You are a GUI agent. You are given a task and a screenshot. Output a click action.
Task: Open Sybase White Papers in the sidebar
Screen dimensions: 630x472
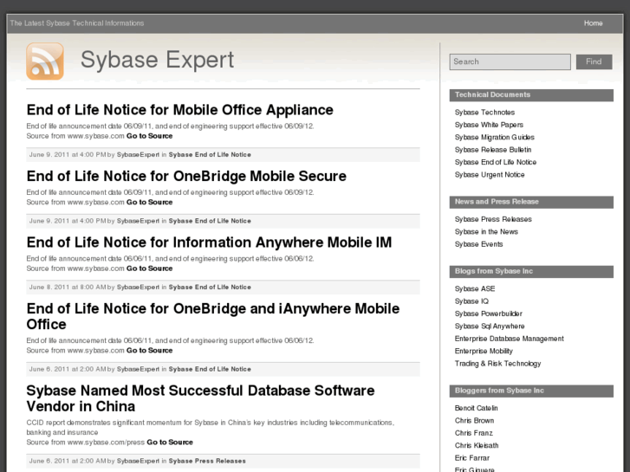click(x=489, y=125)
